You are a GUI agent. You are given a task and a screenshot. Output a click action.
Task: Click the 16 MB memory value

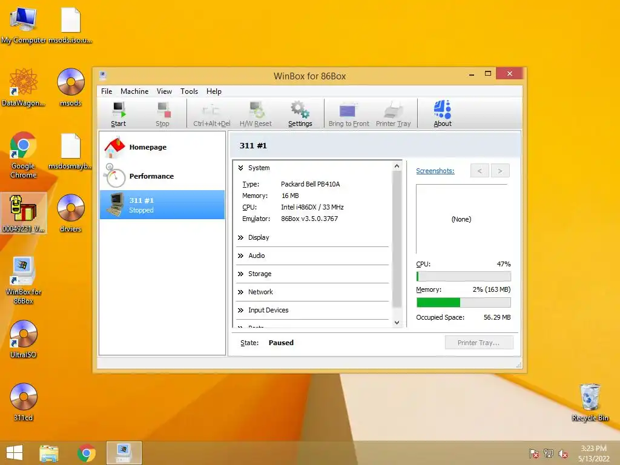click(x=290, y=196)
